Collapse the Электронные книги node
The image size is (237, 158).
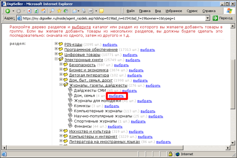tap(56, 59)
